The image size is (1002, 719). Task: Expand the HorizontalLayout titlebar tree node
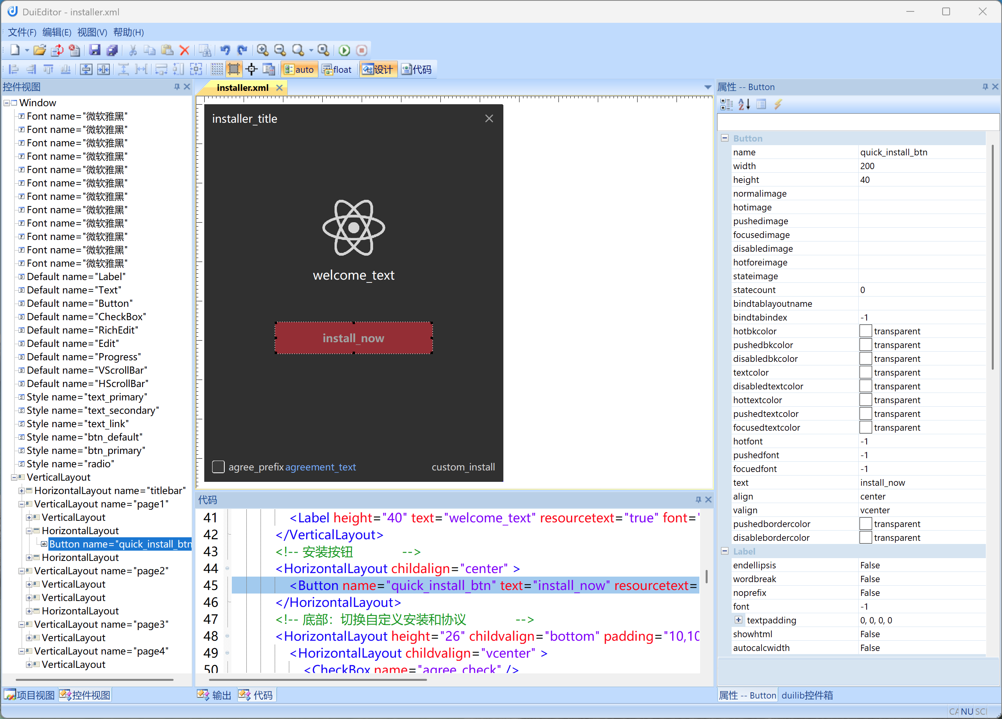click(x=21, y=490)
